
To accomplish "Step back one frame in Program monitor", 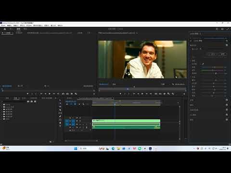I will (138, 94).
